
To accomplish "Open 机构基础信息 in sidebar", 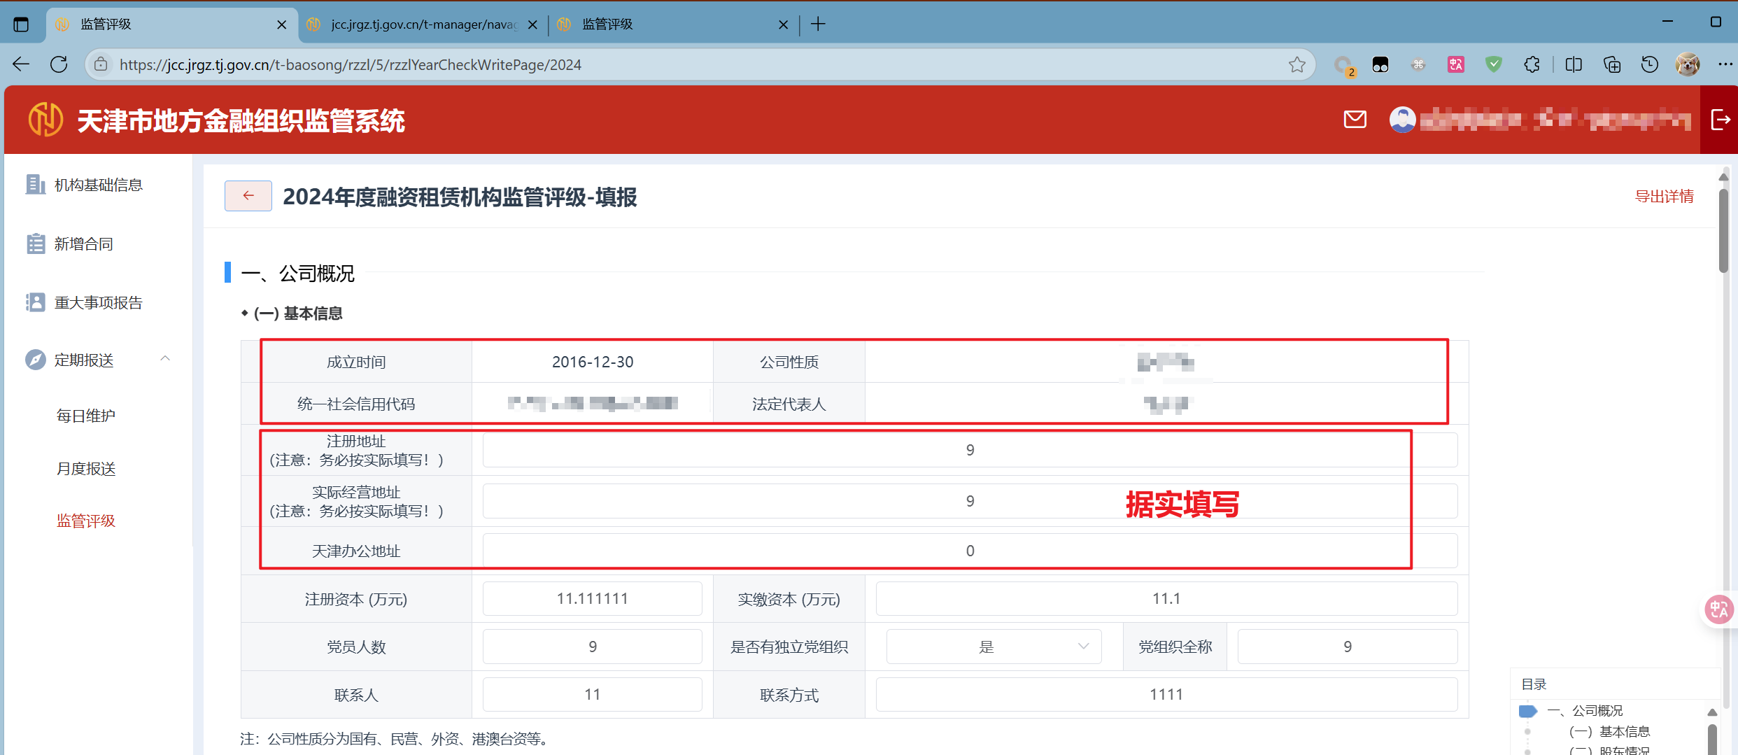I will 98,185.
